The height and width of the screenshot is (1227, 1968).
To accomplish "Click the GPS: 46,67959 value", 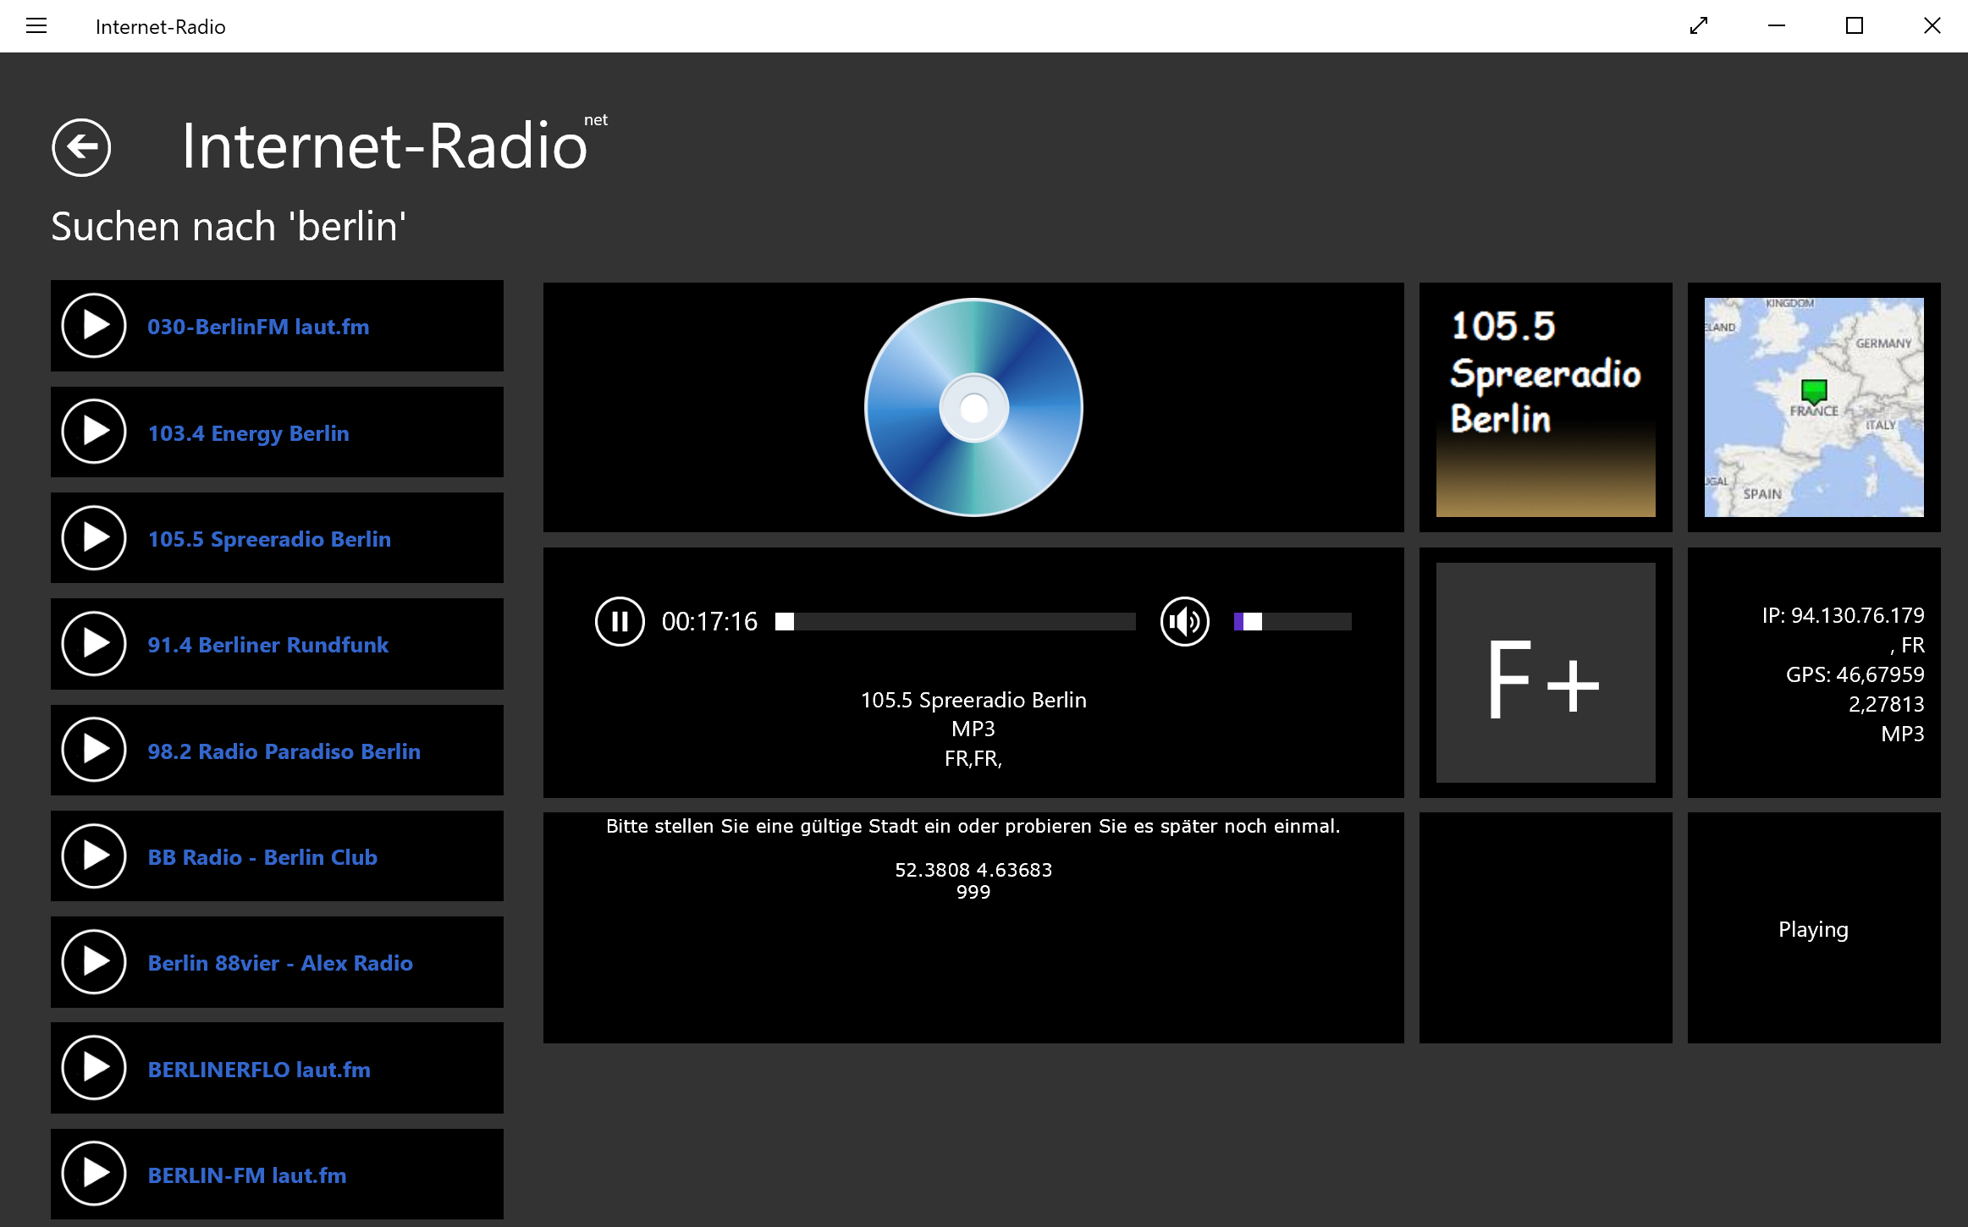I will pos(1855,674).
